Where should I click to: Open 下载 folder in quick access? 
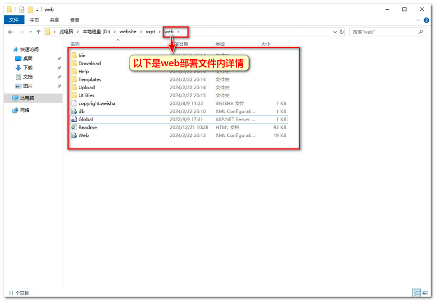(x=27, y=67)
